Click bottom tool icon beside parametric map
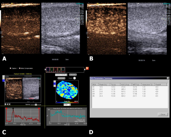171x137 pixels. tap(55, 86)
